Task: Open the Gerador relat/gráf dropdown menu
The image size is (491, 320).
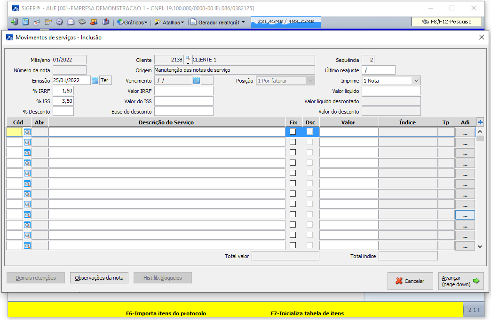Action: click(x=218, y=22)
